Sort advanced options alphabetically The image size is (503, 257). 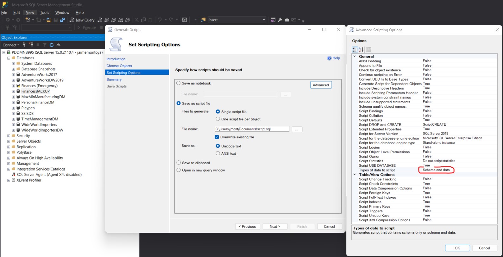pyautogui.click(x=361, y=50)
